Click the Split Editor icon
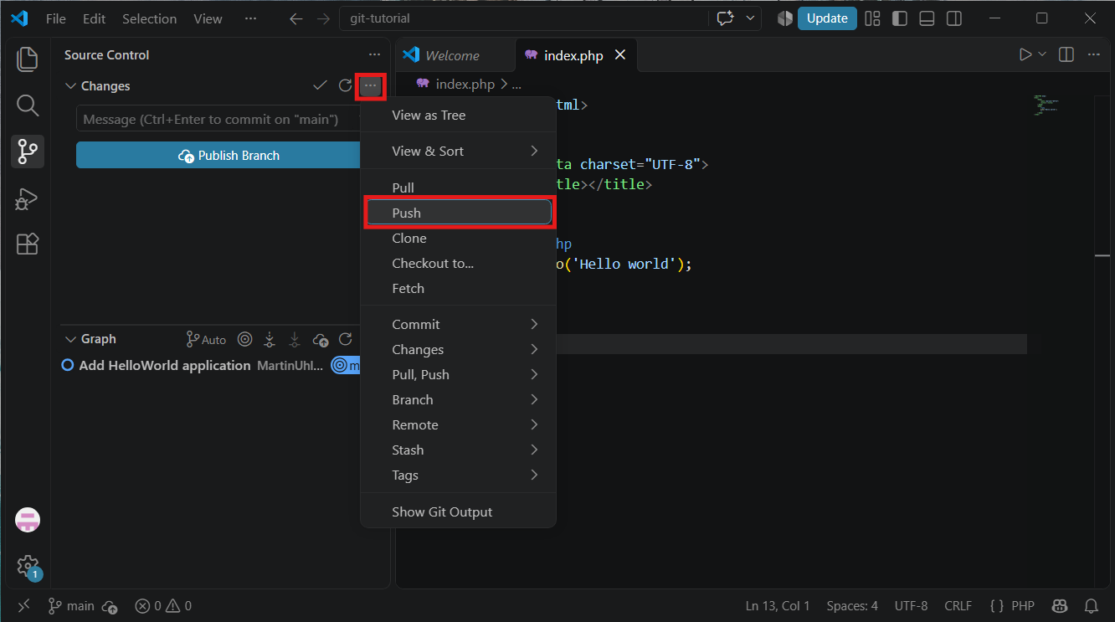 [x=1066, y=54]
